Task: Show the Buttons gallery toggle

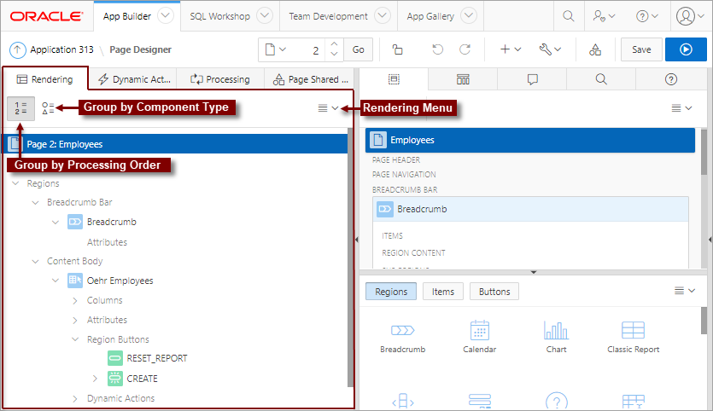Action: [494, 292]
